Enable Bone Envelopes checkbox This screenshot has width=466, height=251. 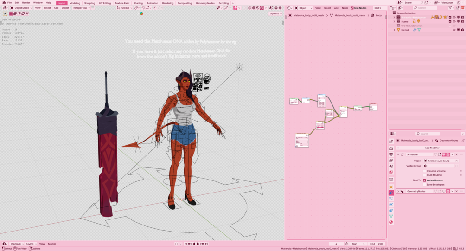pyautogui.click(x=424, y=185)
